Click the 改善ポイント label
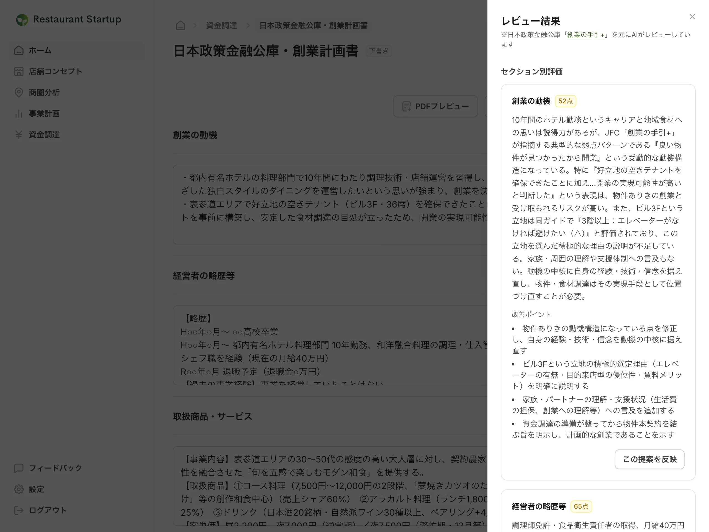The image size is (709, 532). click(531, 314)
